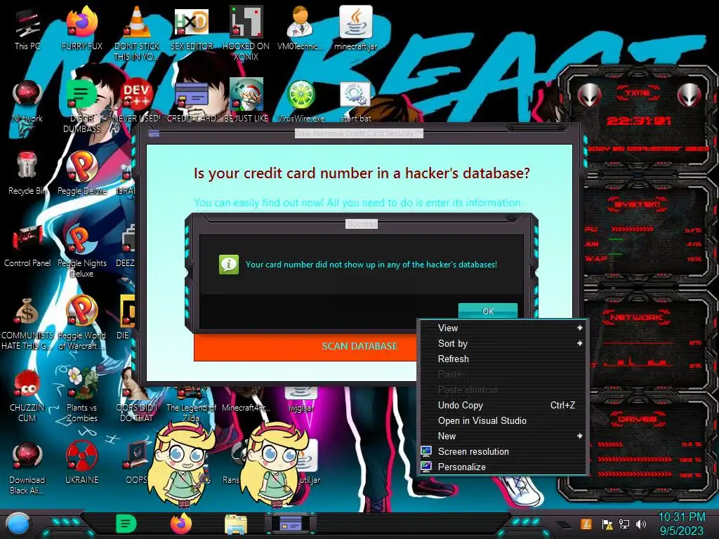Select Undo Copy in the context menu
719x539 pixels.
pos(503,405)
